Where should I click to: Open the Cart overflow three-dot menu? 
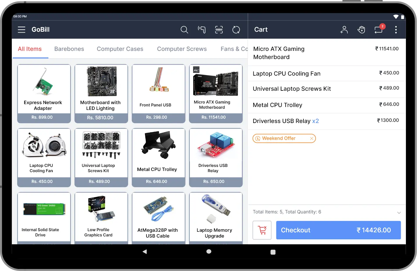click(396, 30)
